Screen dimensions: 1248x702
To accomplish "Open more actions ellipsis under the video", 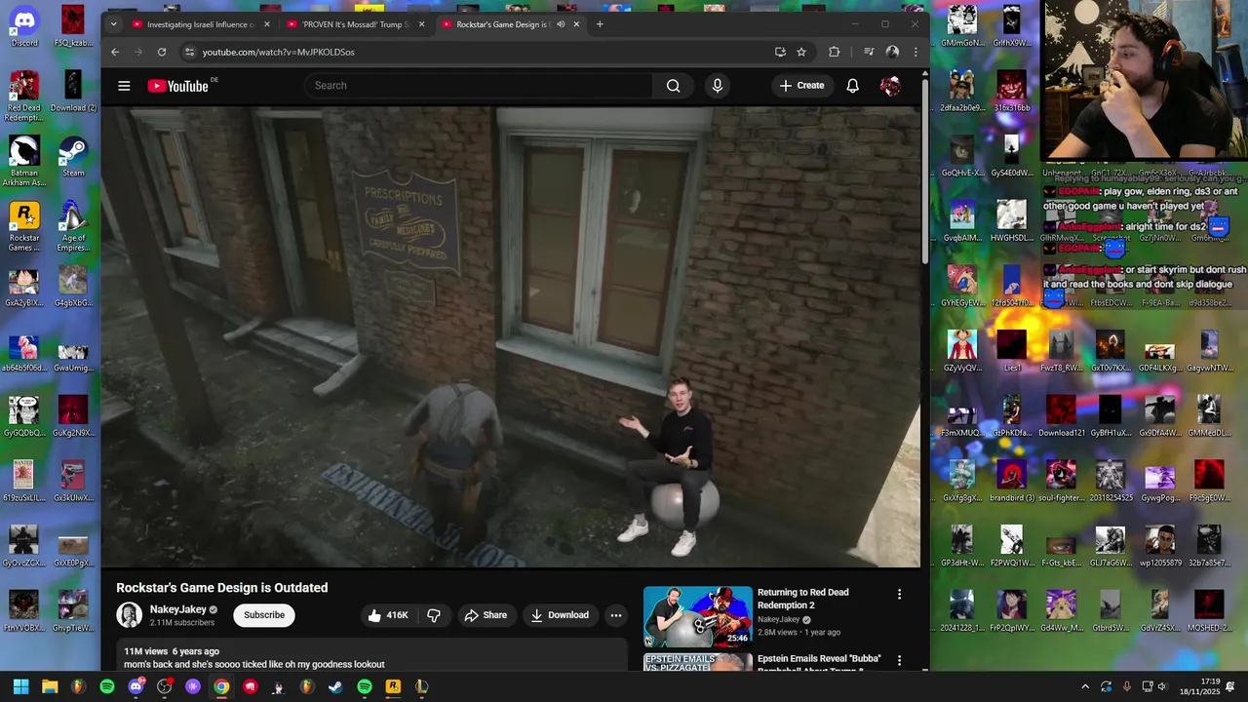I will click(x=615, y=615).
